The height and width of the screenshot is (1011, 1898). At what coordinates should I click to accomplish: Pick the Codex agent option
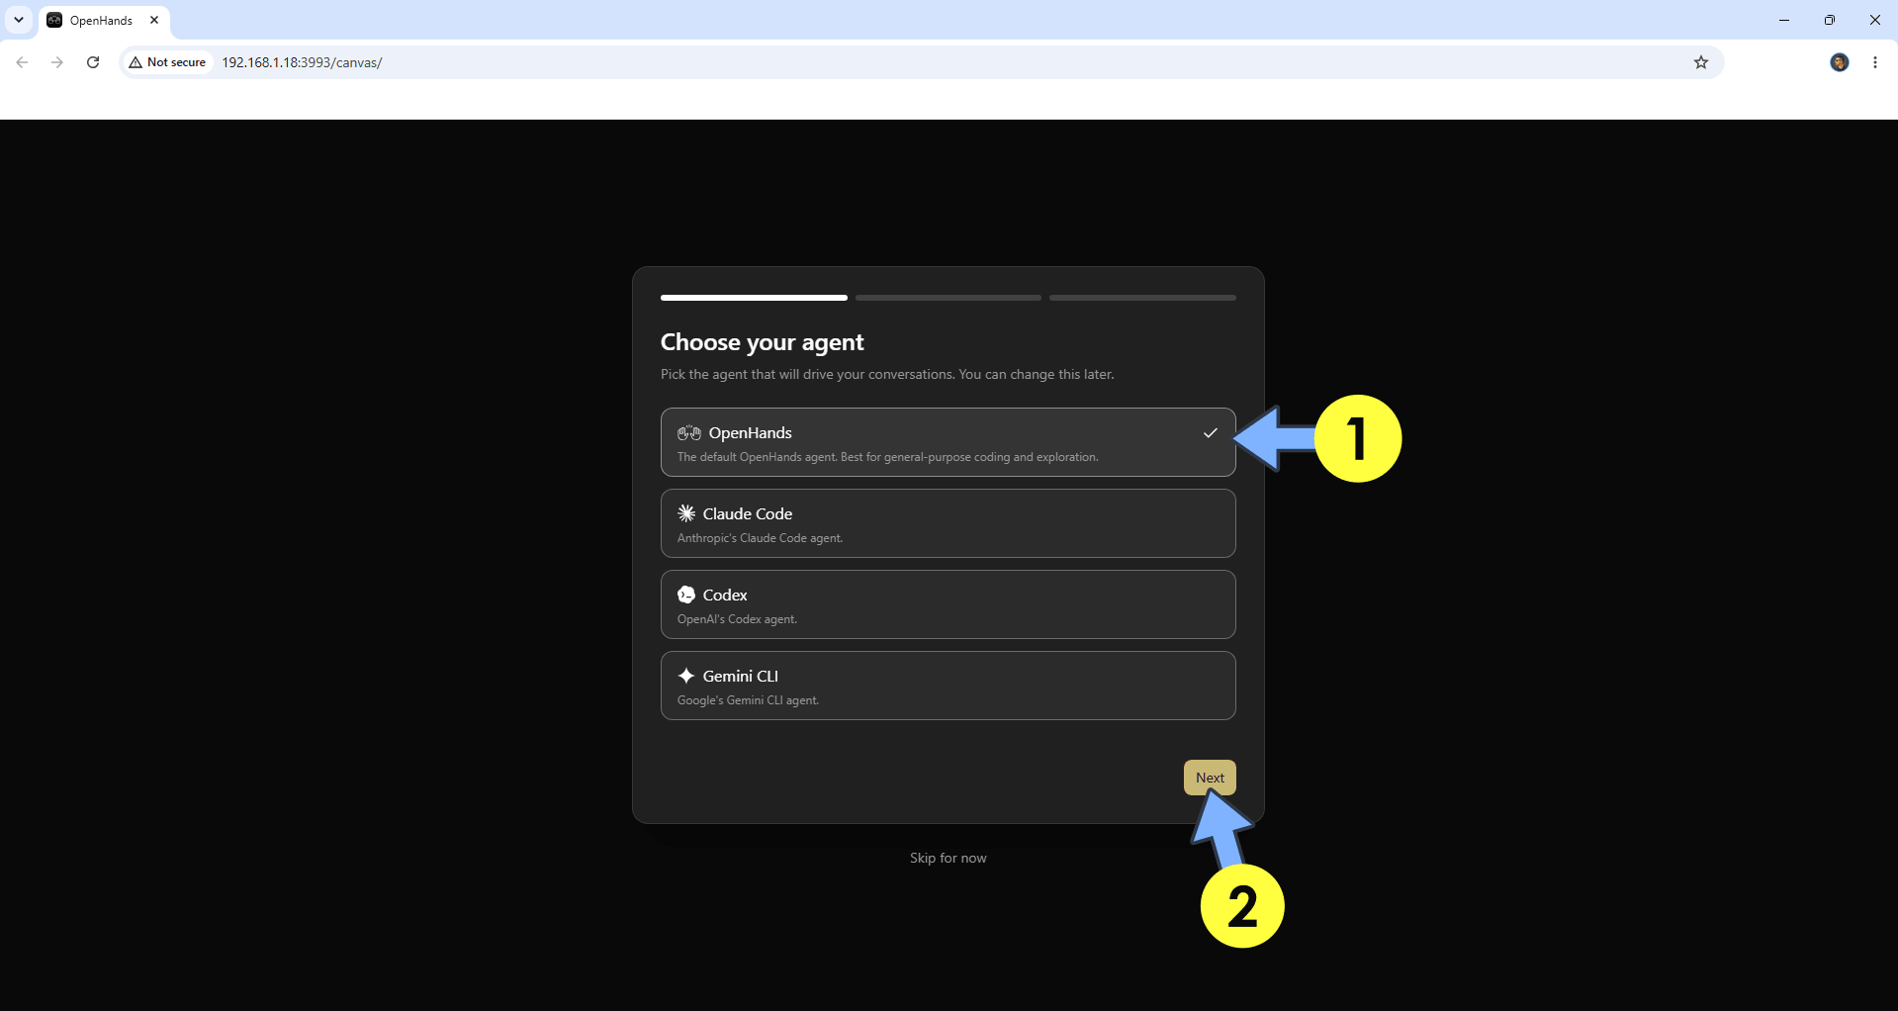[948, 604]
